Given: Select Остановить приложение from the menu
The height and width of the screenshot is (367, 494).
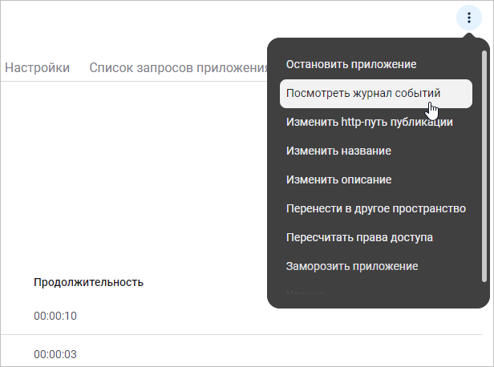Looking at the screenshot, I should click(x=351, y=64).
